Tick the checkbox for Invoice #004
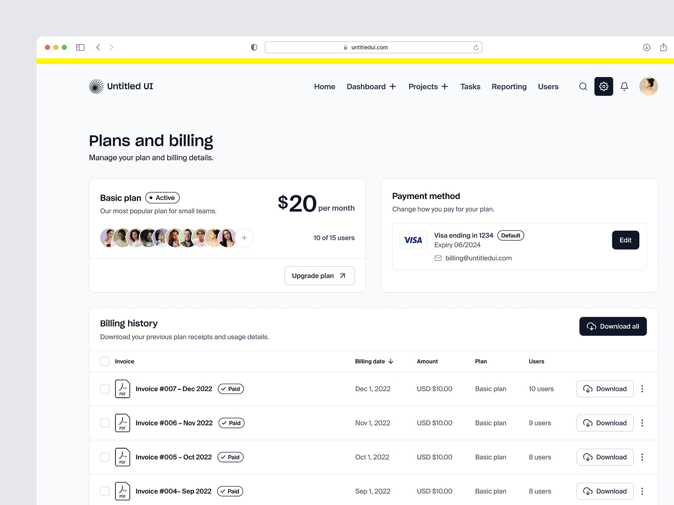Screen dimensions: 674x505 (x=104, y=491)
